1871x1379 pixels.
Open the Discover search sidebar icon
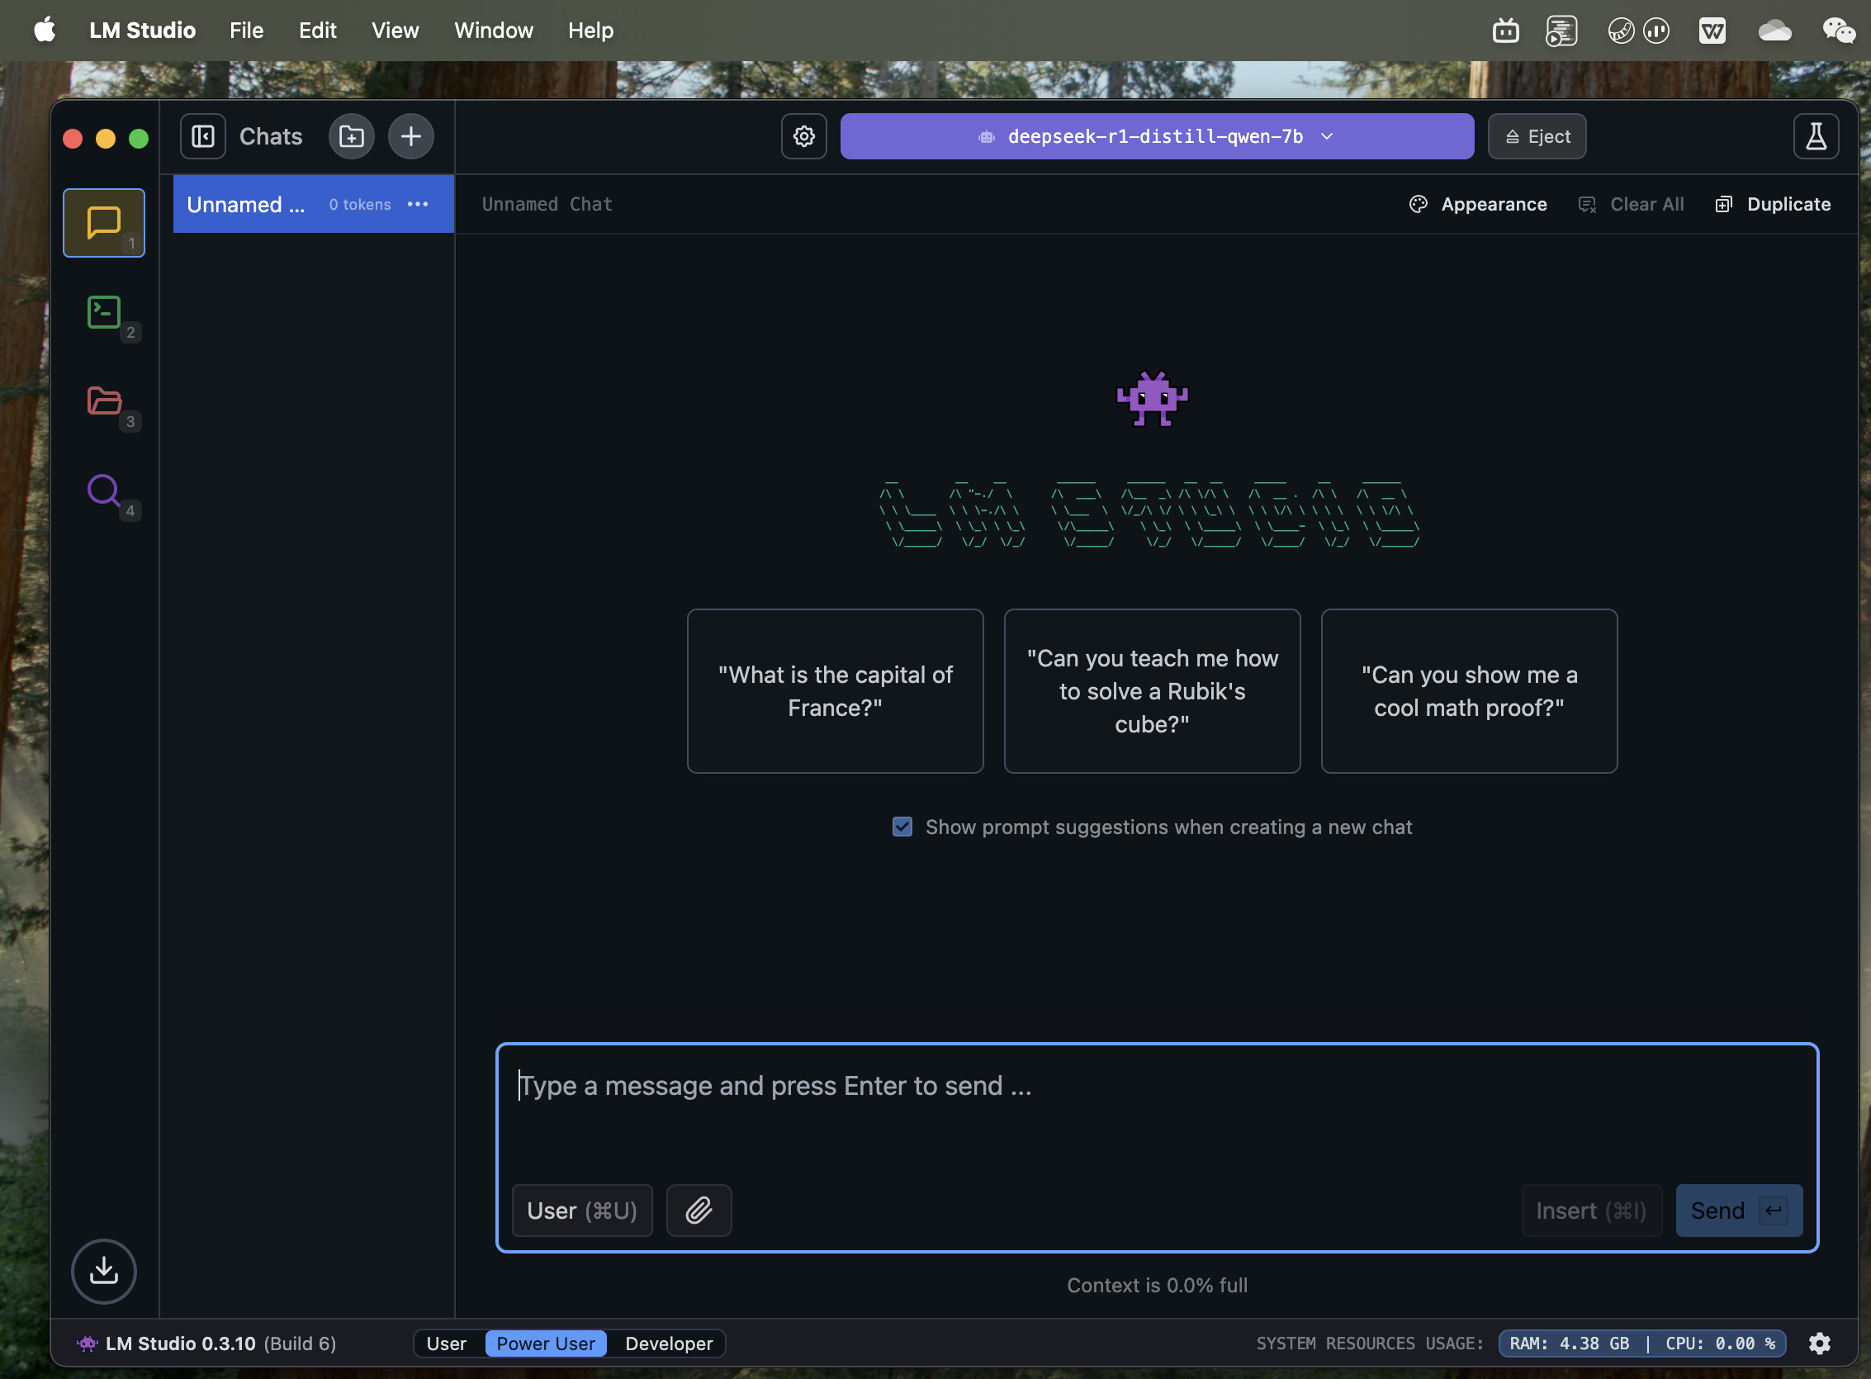click(103, 490)
